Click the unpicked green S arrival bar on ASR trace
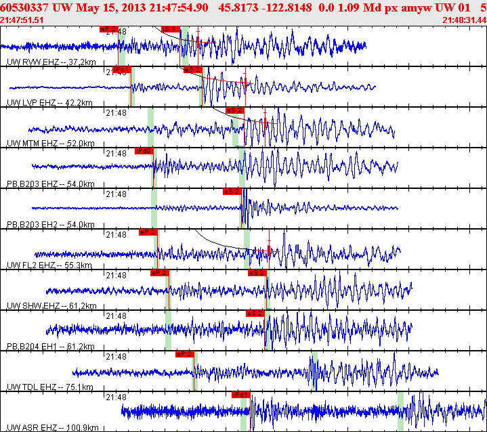The width and height of the screenshot is (487, 432). [400, 412]
